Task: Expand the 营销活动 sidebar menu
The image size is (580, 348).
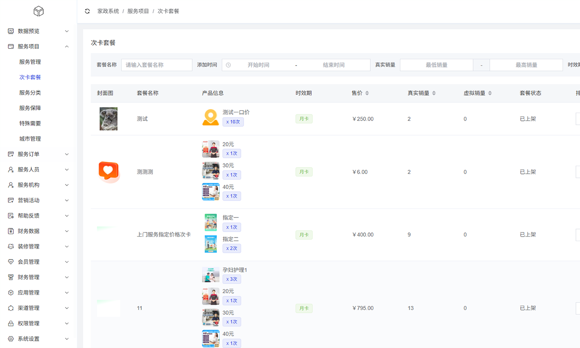Action: 67,201
